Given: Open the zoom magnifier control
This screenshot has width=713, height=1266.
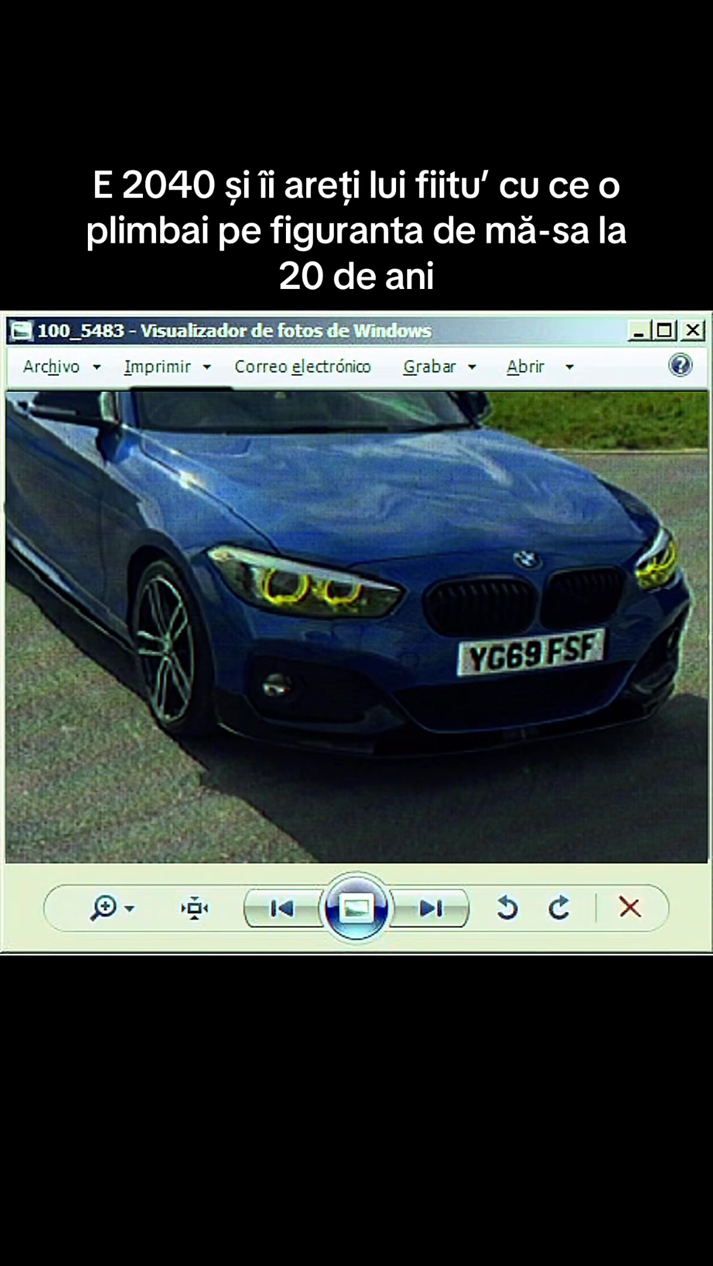Looking at the screenshot, I should coord(104,908).
